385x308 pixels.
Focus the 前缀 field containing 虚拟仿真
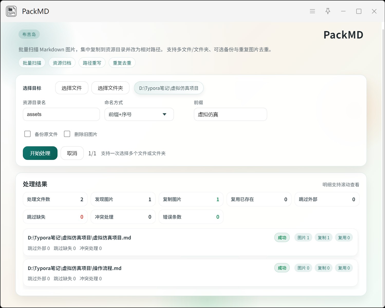click(230, 114)
